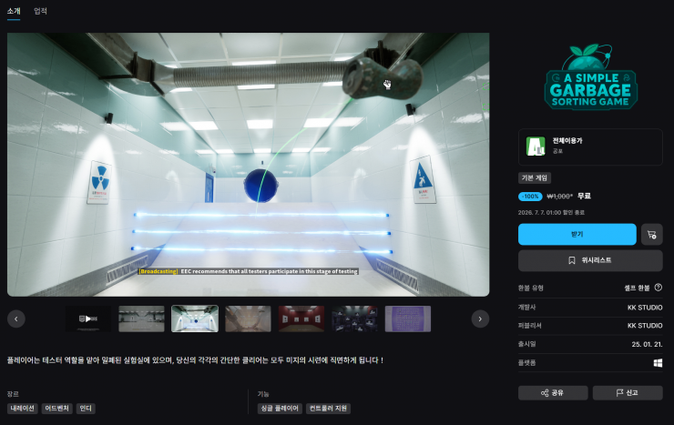Screen dimensions: 674x425
Task: Open the 내레이션 genre tag
Action: pos(23,409)
